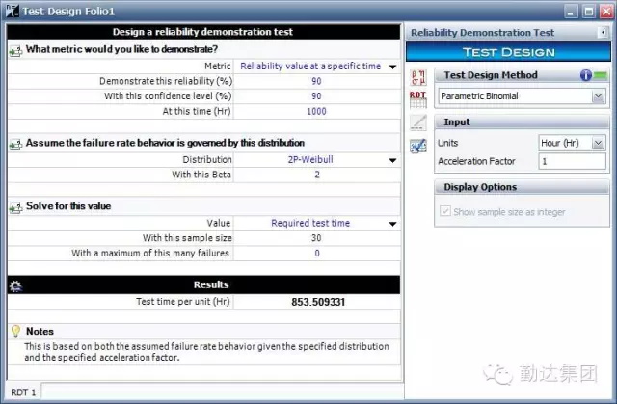Open the Metric dropdown
The height and width of the screenshot is (404, 617).
pos(392,67)
